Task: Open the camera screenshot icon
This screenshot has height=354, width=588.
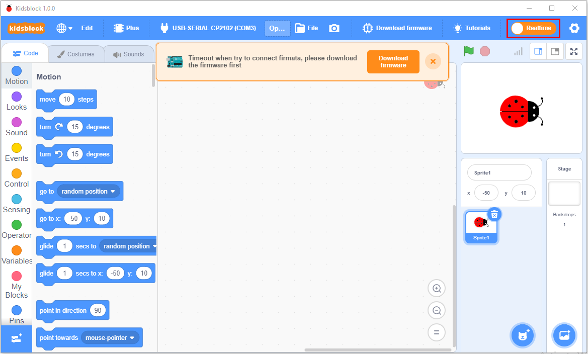Action: 334,28
